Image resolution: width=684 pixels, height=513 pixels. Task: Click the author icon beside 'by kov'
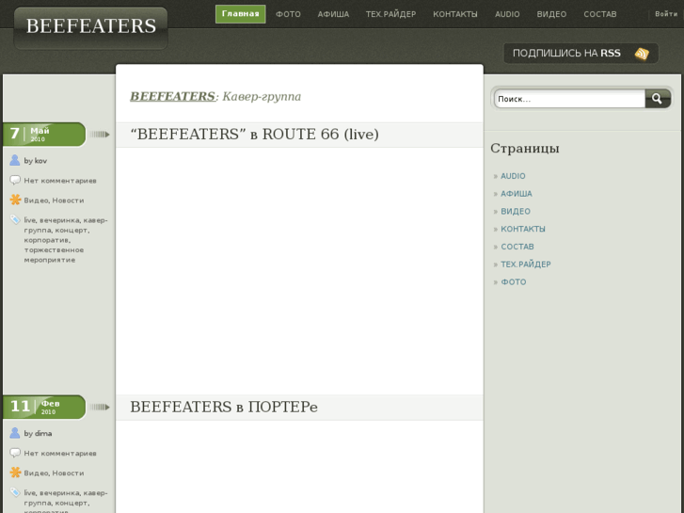[x=15, y=160]
